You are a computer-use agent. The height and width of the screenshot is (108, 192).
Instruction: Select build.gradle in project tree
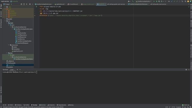(x=12, y=63)
